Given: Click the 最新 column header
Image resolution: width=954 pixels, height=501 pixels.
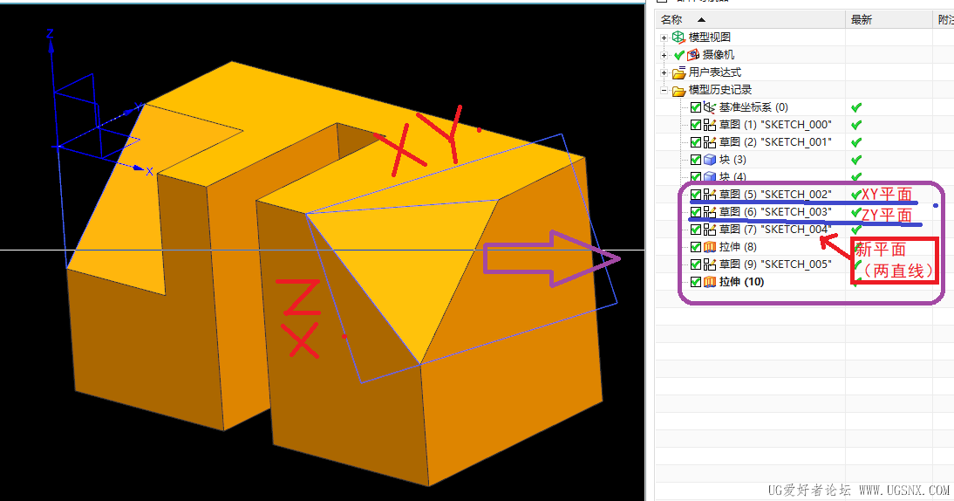Looking at the screenshot, I should [889, 19].
